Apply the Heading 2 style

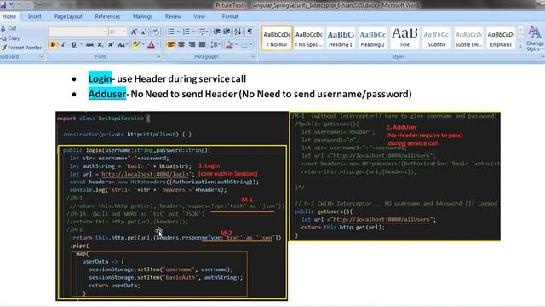pos(373,38)
